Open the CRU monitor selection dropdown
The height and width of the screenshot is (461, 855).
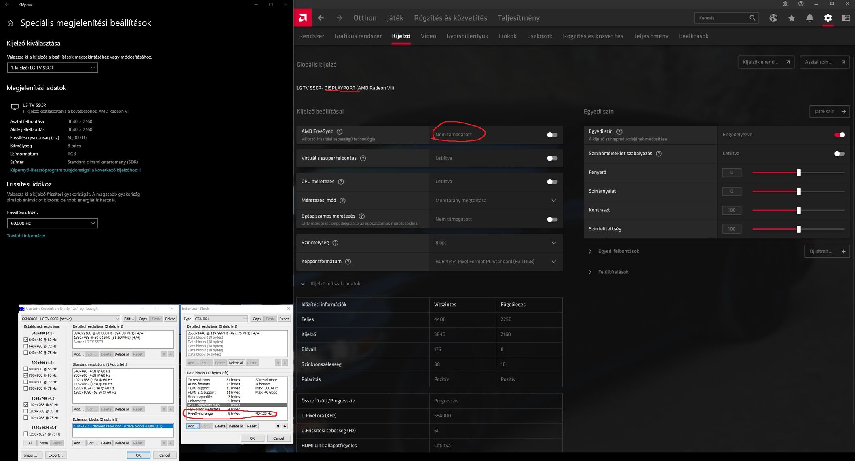pos(70,319)
